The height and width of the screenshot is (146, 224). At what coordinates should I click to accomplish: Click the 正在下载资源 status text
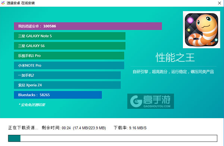pos(23,128)
